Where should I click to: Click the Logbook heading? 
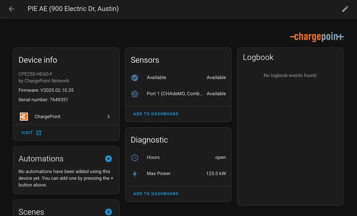[x=258, y=57]
